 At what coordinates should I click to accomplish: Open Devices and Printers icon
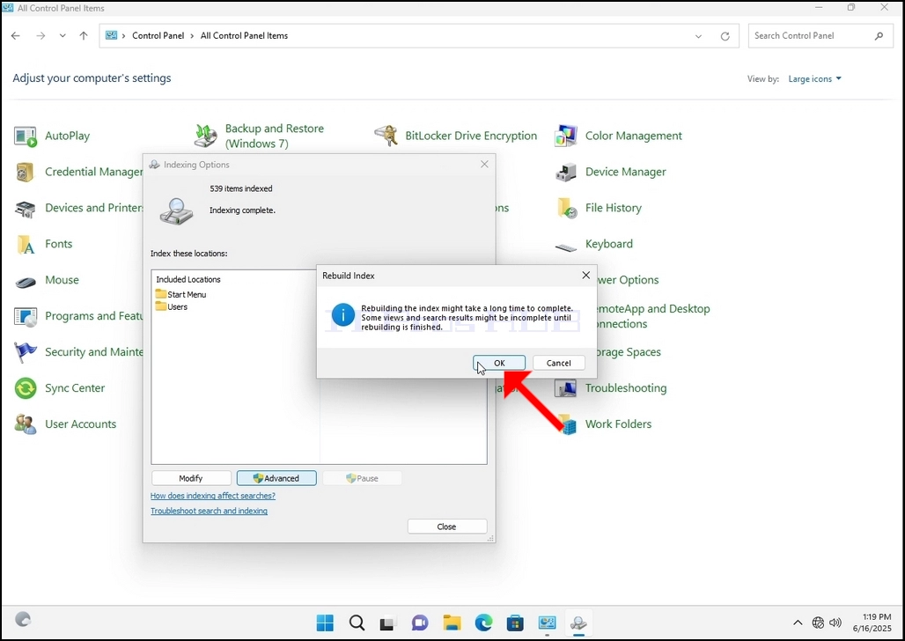pos(25,209)
